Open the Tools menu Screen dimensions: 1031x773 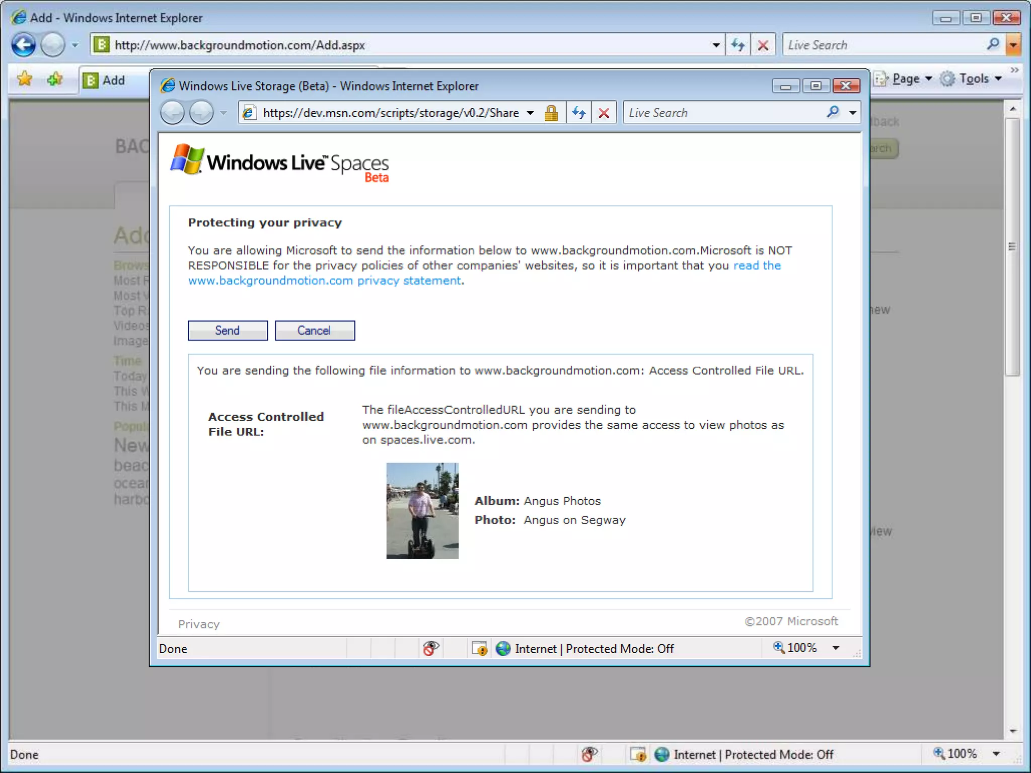971,79
